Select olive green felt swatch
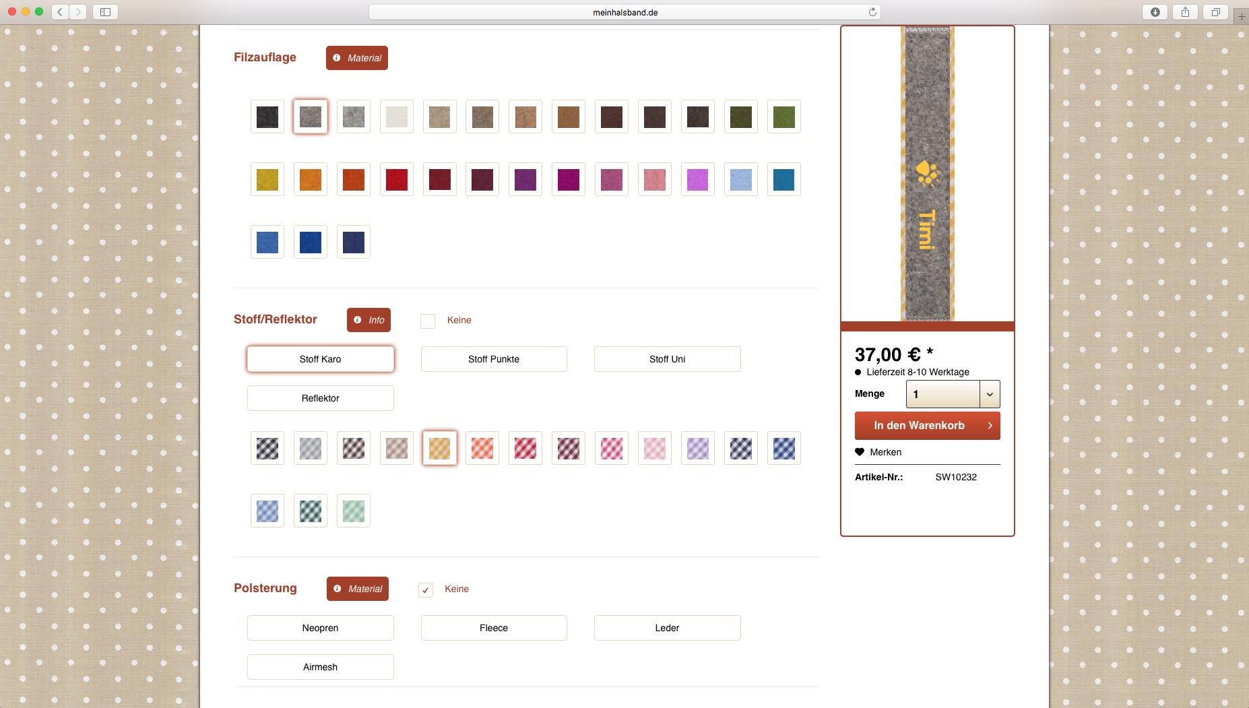The width and height of the screenshot is (1249, 708). [741, 117]
